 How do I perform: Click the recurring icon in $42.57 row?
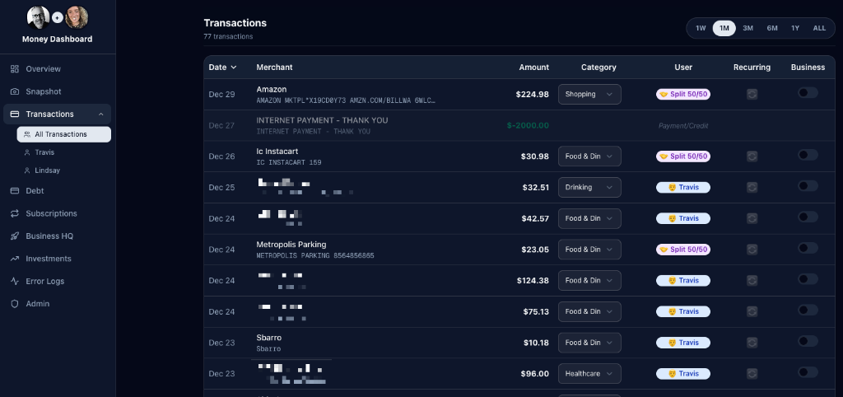click(x=752, y=218)
